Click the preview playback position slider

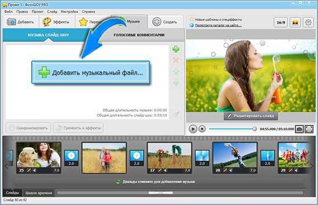(x=233, y=129)
